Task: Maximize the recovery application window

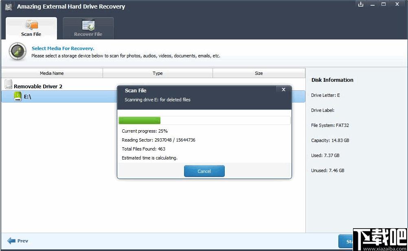Action: tap(384, 4)
